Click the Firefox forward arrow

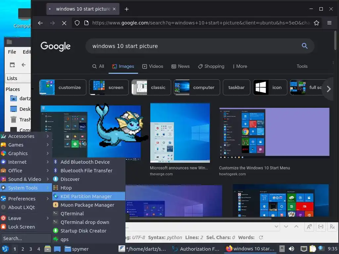tap(52, 23)
